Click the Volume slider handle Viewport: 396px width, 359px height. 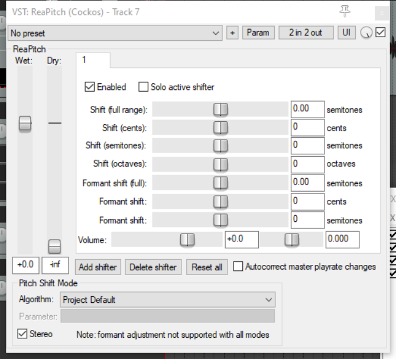tap(187, 240)
